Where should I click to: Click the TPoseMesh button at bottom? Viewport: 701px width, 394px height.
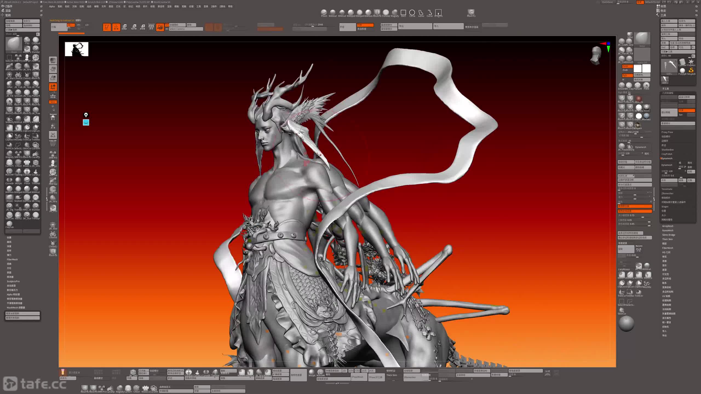click(x=358, y=377)
